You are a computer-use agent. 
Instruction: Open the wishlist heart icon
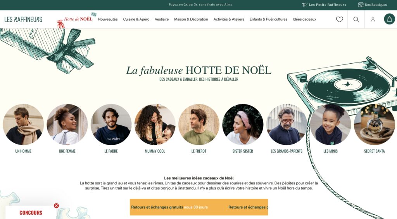click(x=339, y=19)
